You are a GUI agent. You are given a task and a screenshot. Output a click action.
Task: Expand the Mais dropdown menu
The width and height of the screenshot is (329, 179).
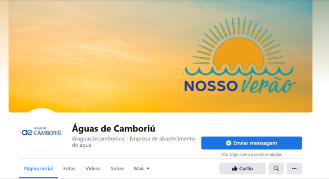(142, 169)
